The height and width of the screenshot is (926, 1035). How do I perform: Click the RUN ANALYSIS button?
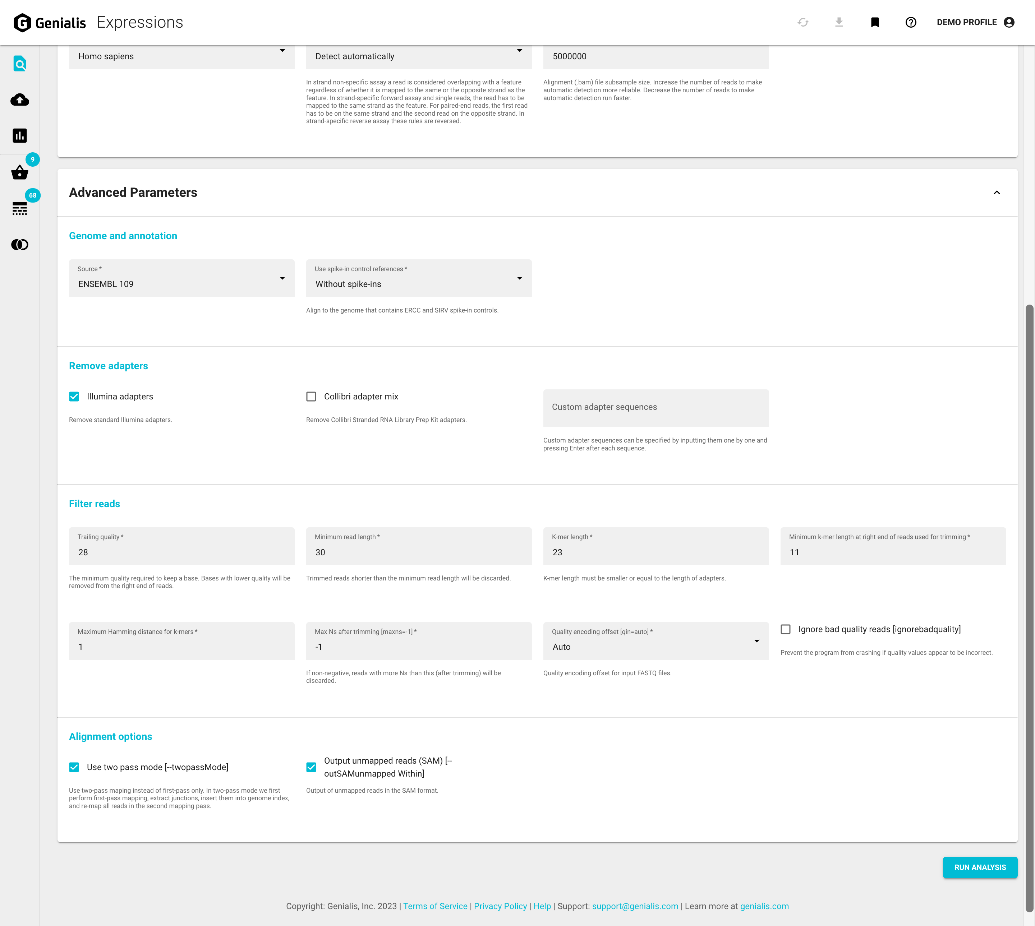(x=980, y=867)
